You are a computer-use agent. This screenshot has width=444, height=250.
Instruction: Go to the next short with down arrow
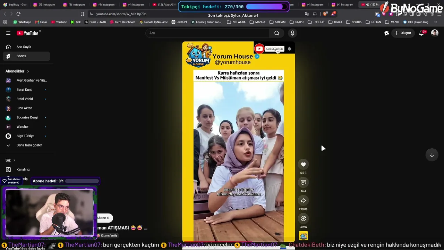(x=432, y=155)
